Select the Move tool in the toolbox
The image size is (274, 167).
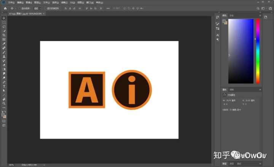coord(4,18)
